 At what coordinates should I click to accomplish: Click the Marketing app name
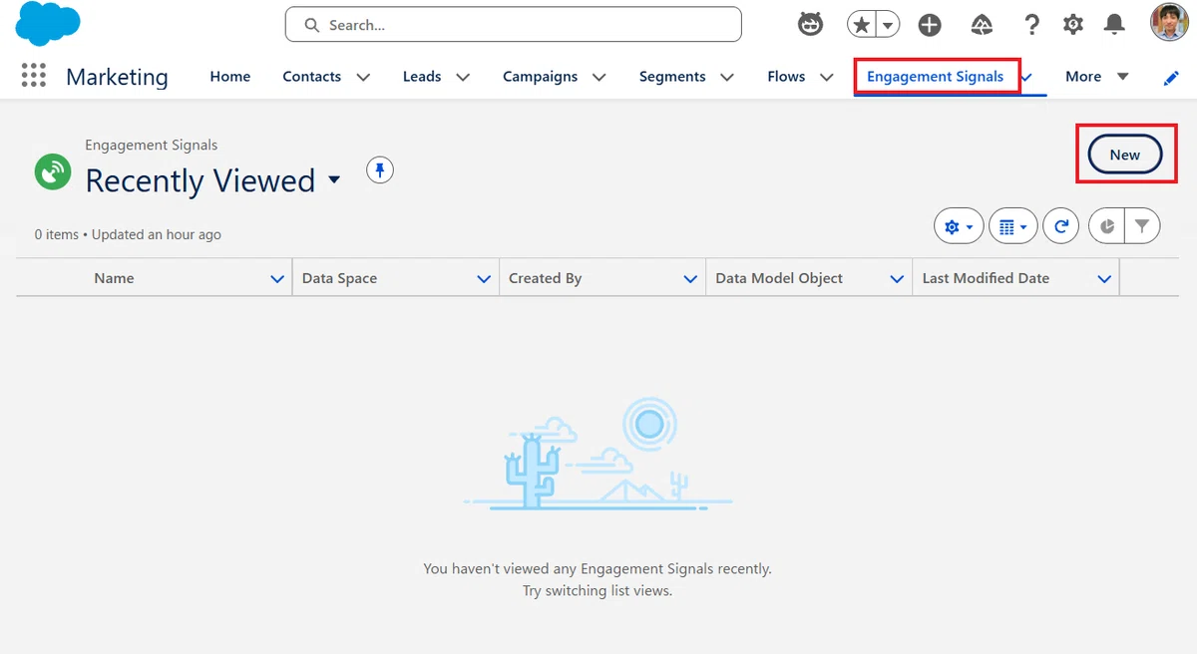pos(117,77)
